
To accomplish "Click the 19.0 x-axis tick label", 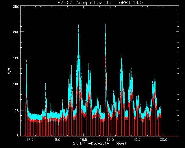I will pos(110,140).
